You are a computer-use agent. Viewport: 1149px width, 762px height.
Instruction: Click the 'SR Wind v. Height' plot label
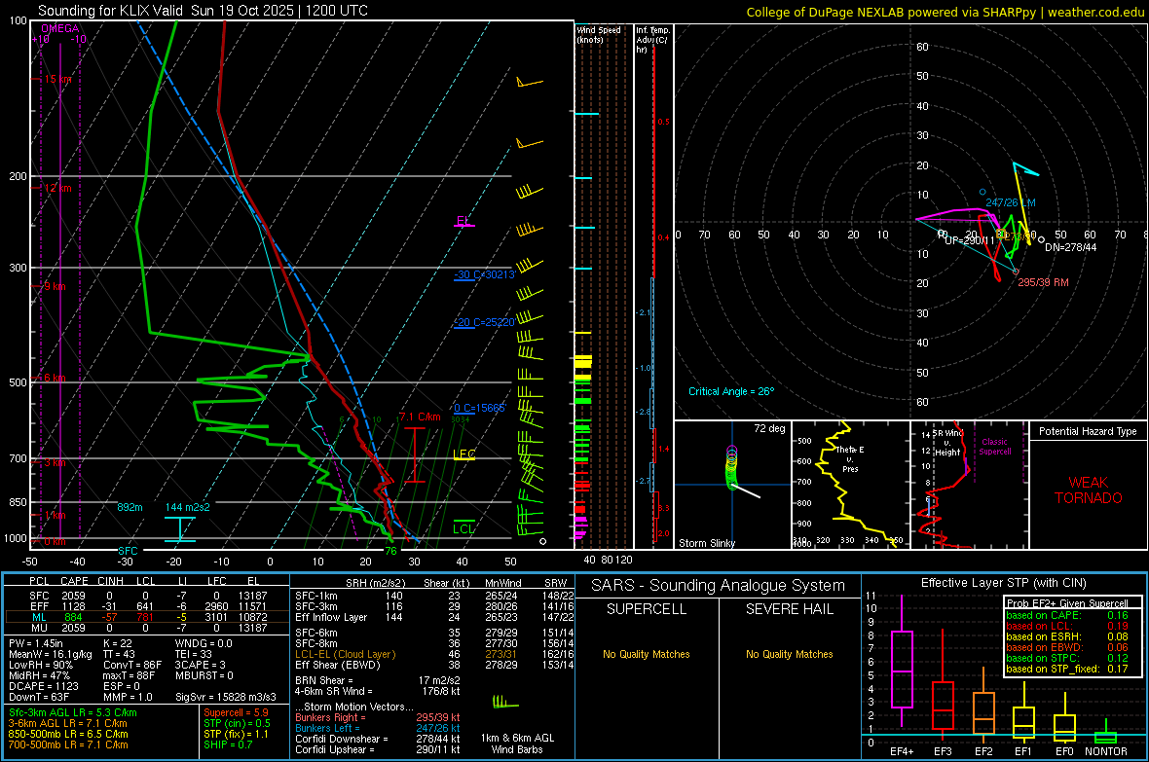(947, 443)
